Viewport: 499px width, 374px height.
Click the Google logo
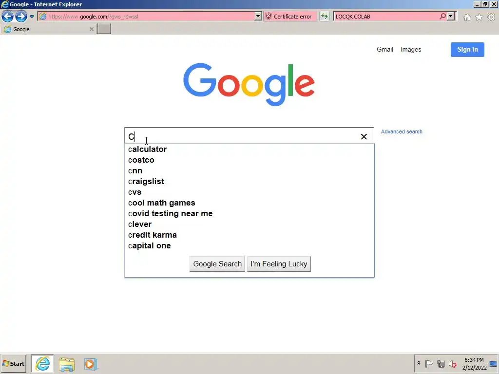249,84
